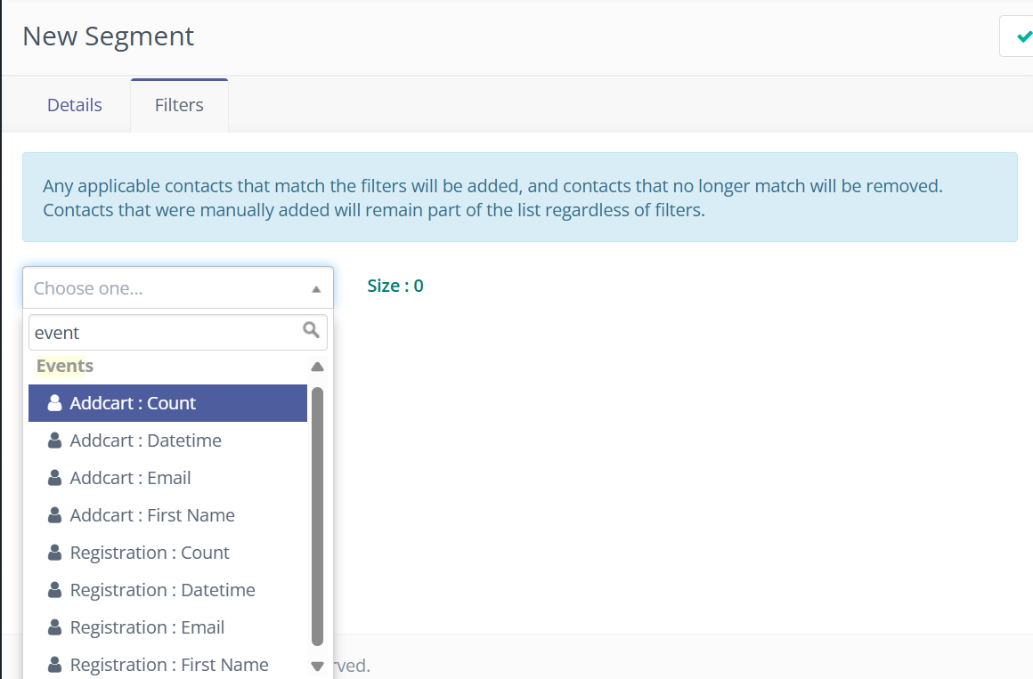The width and height of the screenshot is (1033, 679).
Task: Select the Registration : First Name option
Action: pyautogui.click(x=169, y=665)
